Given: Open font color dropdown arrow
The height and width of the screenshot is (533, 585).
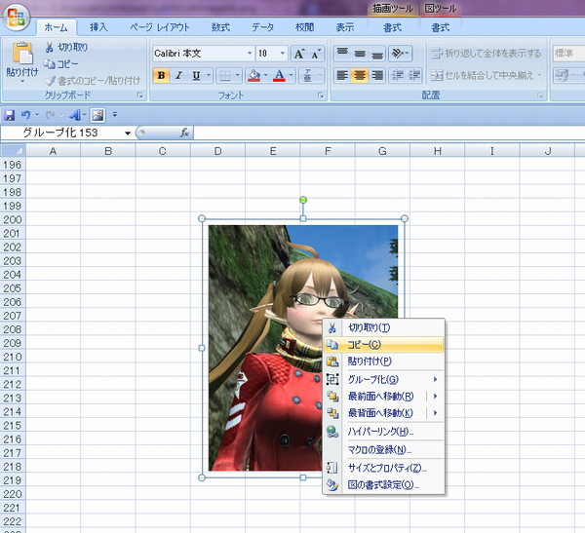Looking at the screenshot, I should click(x=292, y=76).
